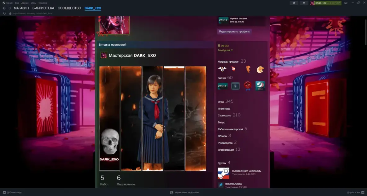367x196 pixels.
Task: Open the Russian Steam Community group icon
Action: tap(223, 173)
